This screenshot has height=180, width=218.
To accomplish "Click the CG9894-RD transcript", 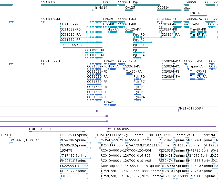I will 170,22.
